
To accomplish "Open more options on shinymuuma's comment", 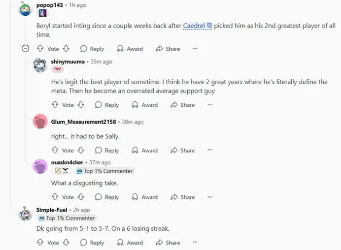I will pyautogui.click(x=210, y=105).
